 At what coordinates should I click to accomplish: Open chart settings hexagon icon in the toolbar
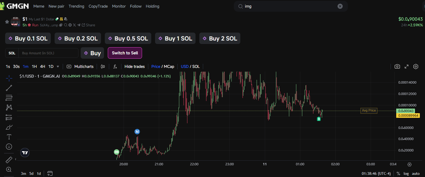point(416,67)
